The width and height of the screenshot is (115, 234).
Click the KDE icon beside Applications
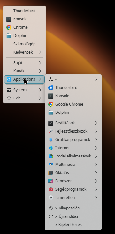[9, 79]
